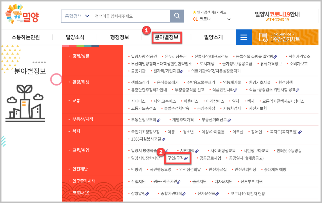The width and height of the screenshot is (322, 203).
Task: Select the 경제/생활 category
Action: 81,56
